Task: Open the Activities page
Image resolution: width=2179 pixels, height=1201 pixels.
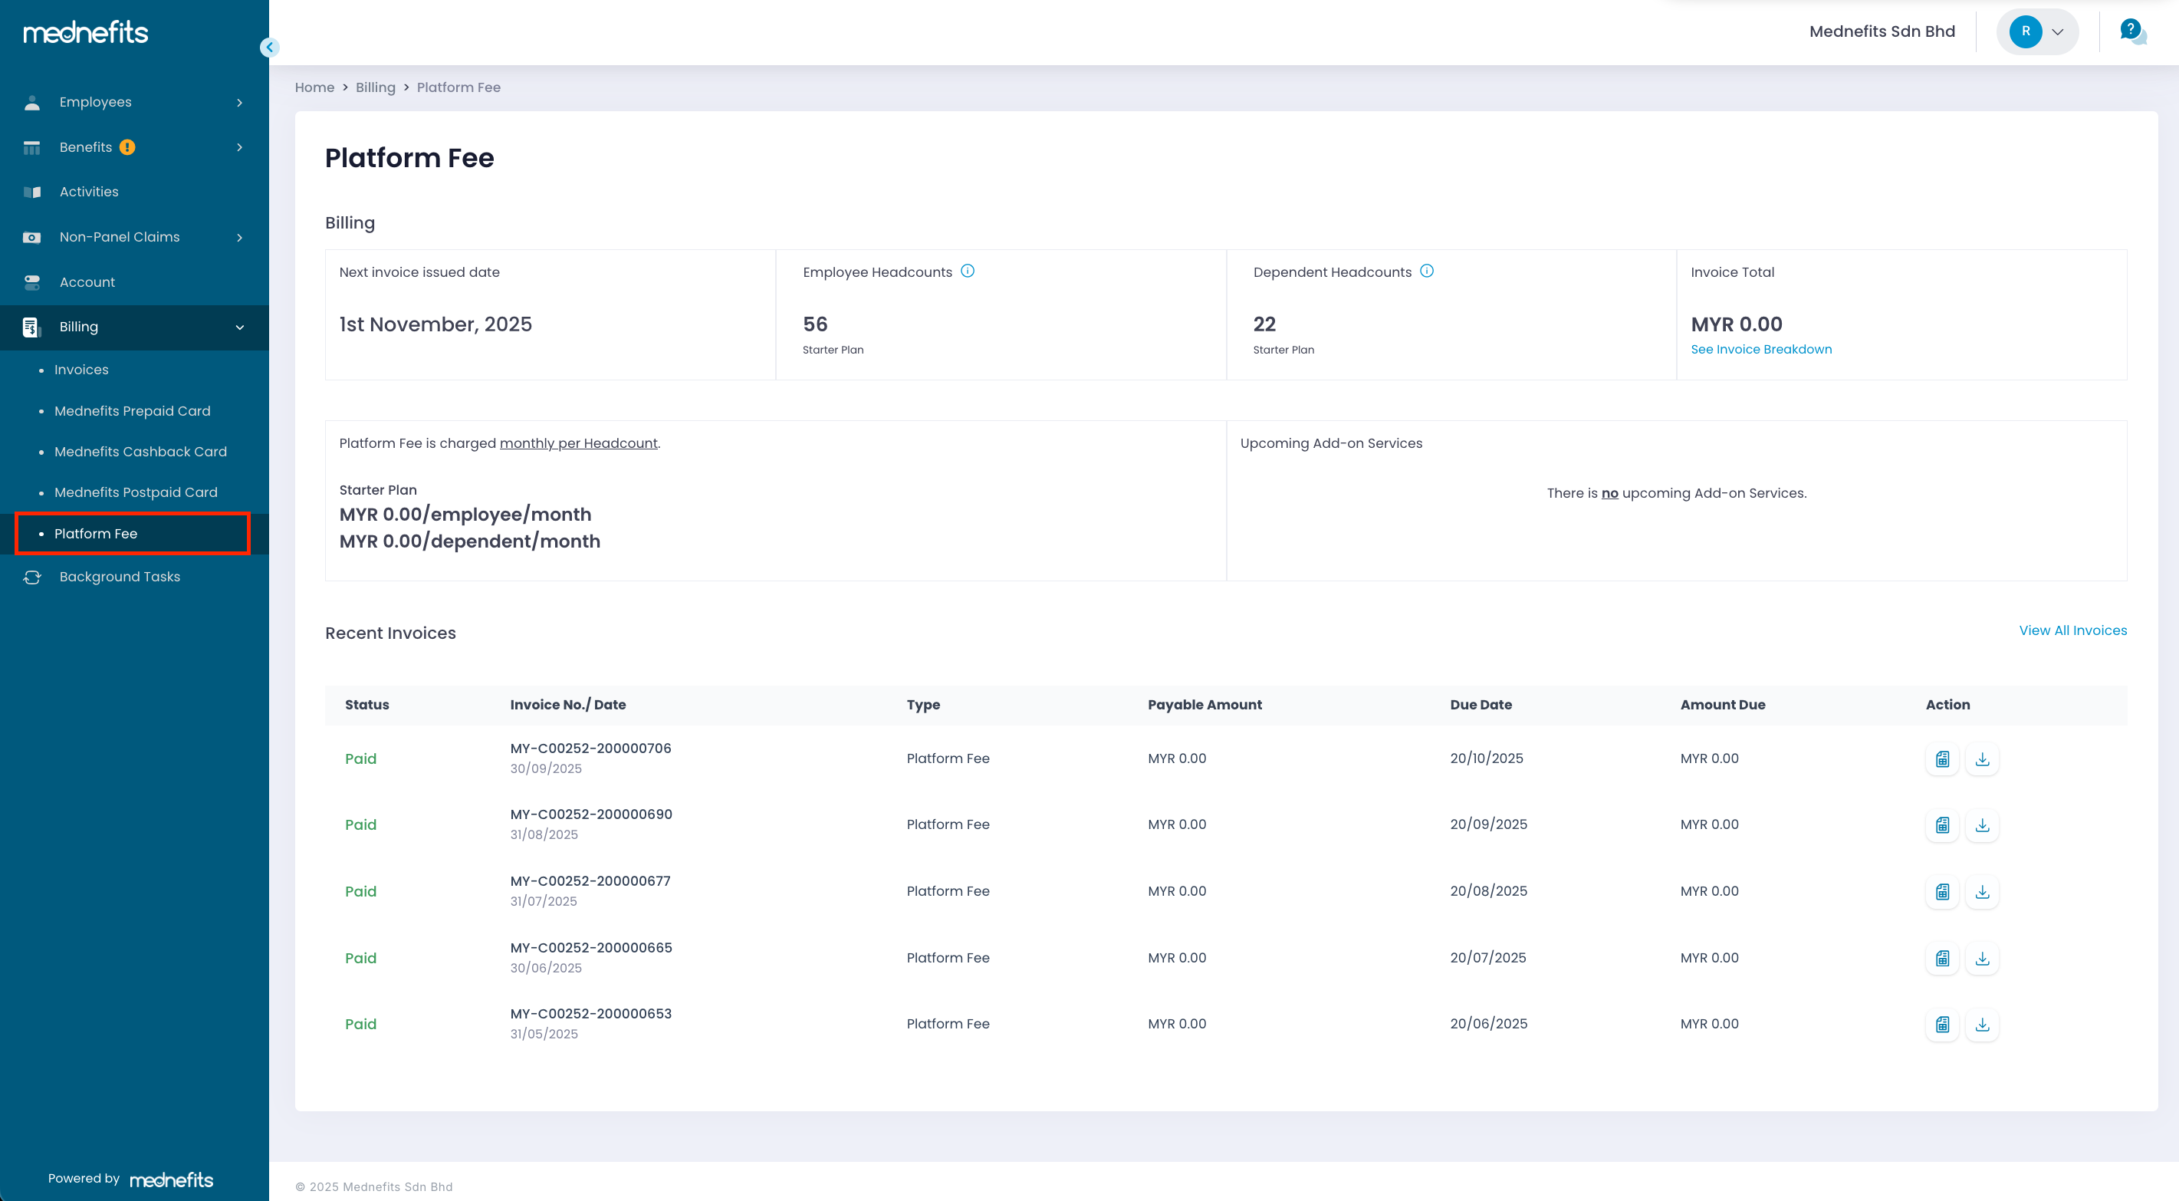Action: 89,192
